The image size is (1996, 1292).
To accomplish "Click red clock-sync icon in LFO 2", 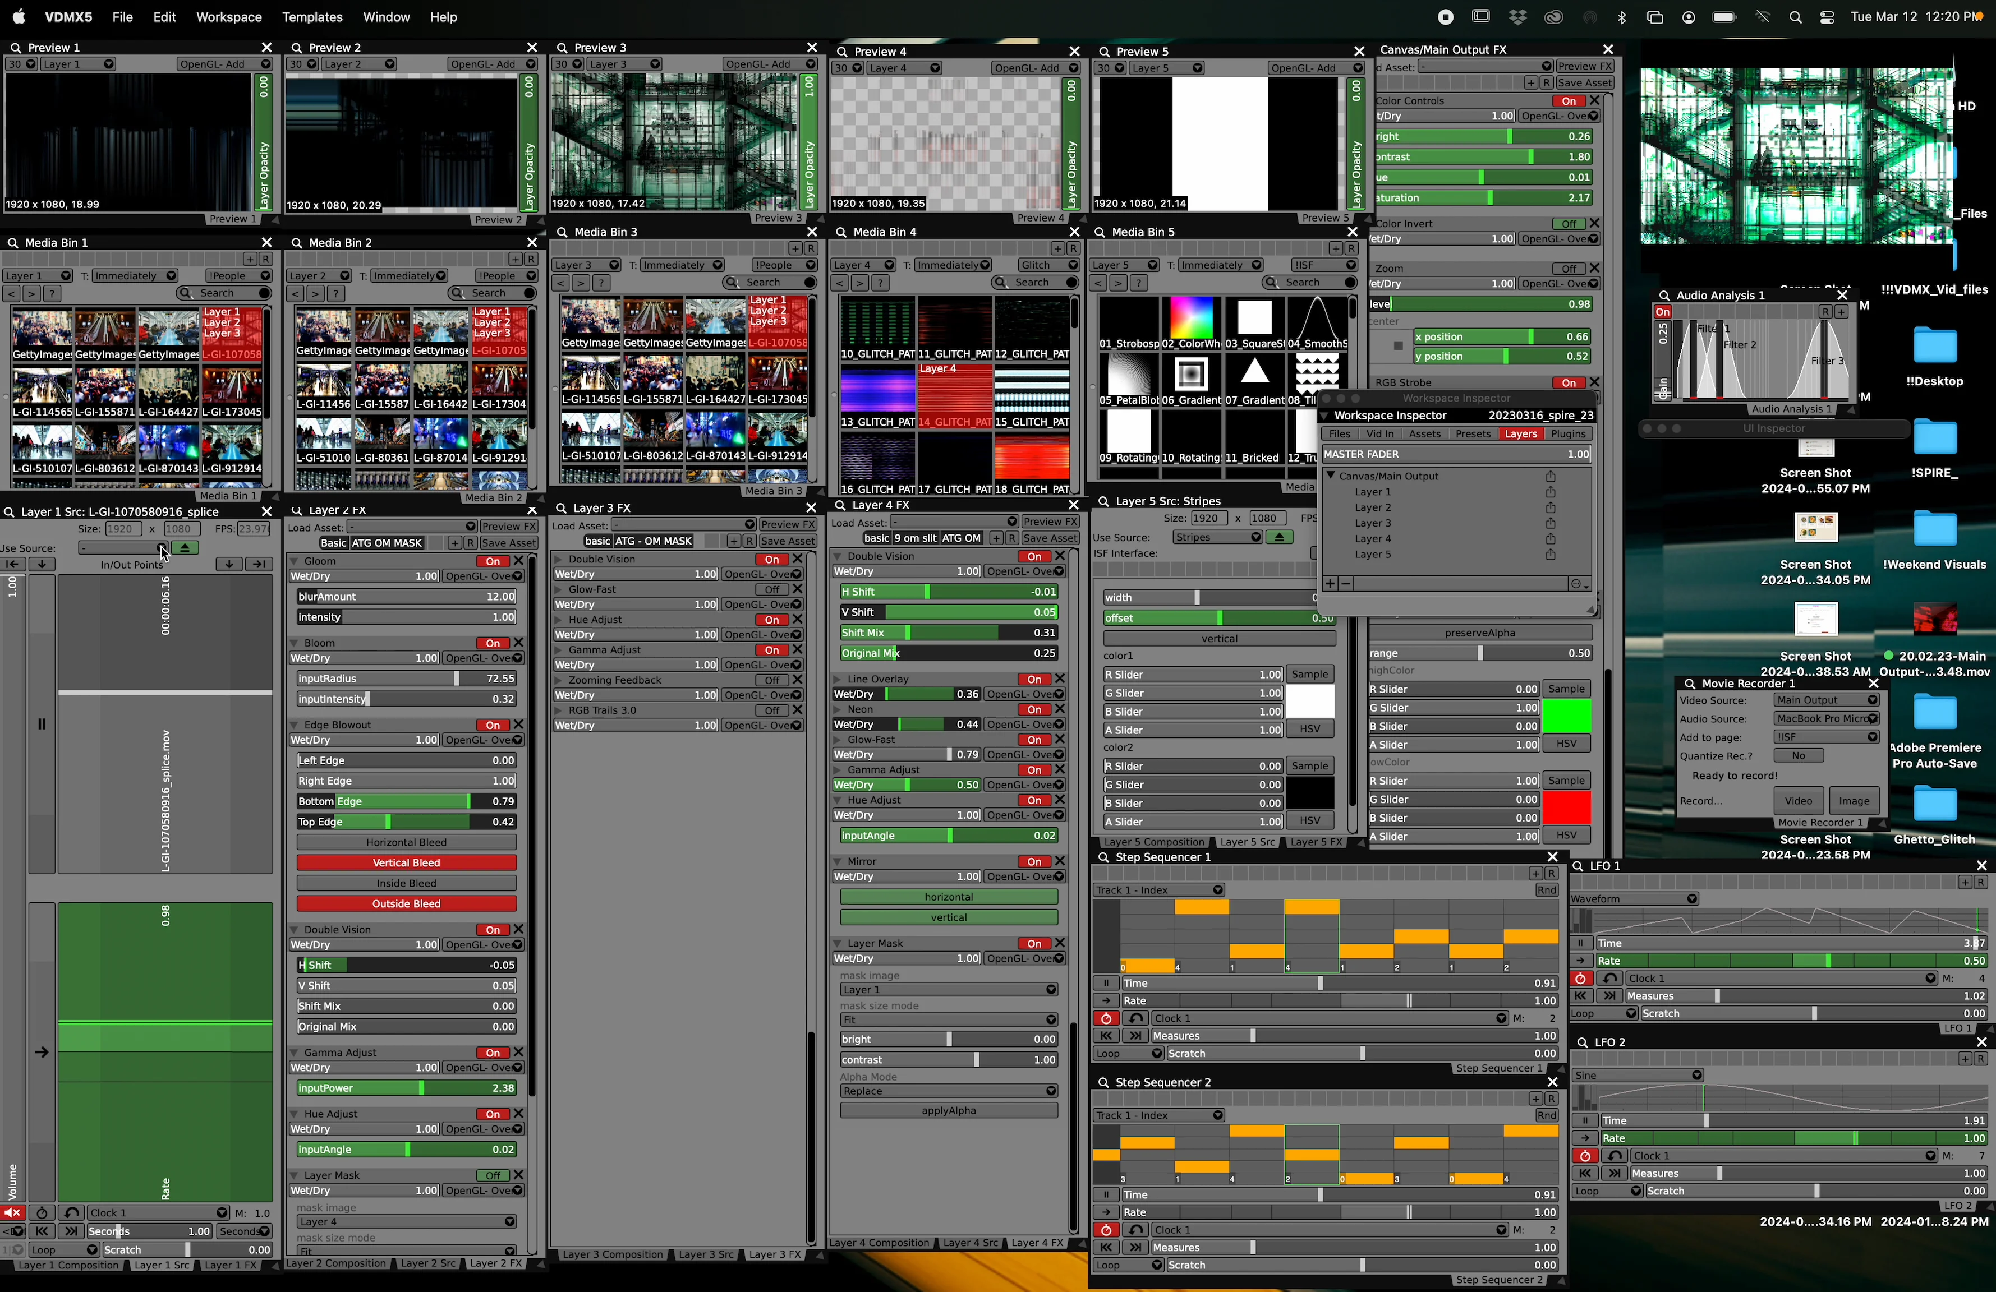I will [x=1584, y=1155].
